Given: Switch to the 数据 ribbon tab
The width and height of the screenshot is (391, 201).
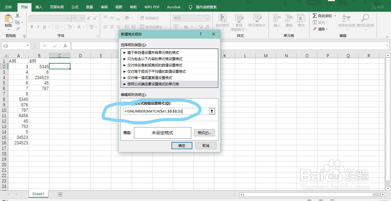Looking at the screenshot, I should tap(89, 7).
